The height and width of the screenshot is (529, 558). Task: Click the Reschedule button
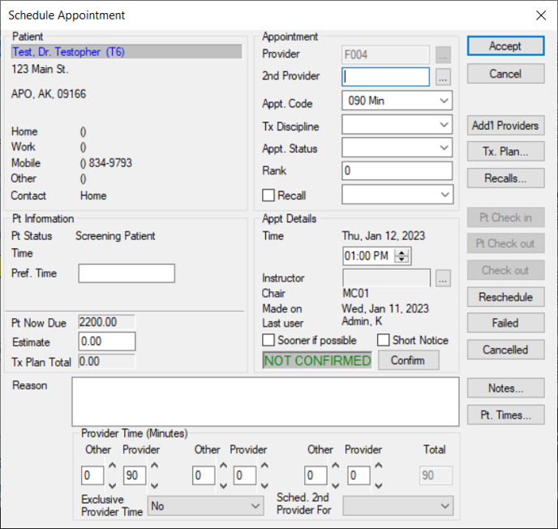pos(506,297)
